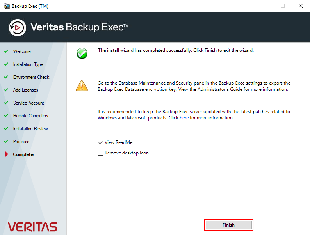Click the Backup Exec title bar icon
310x236 pixels.
coord(6,6)
